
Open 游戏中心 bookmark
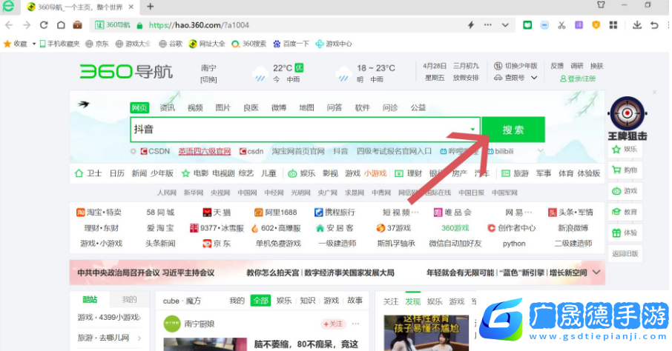[x=334, y=44]
